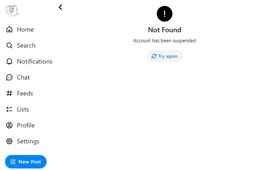Open the Chat text label

click(x=23, y=77)
